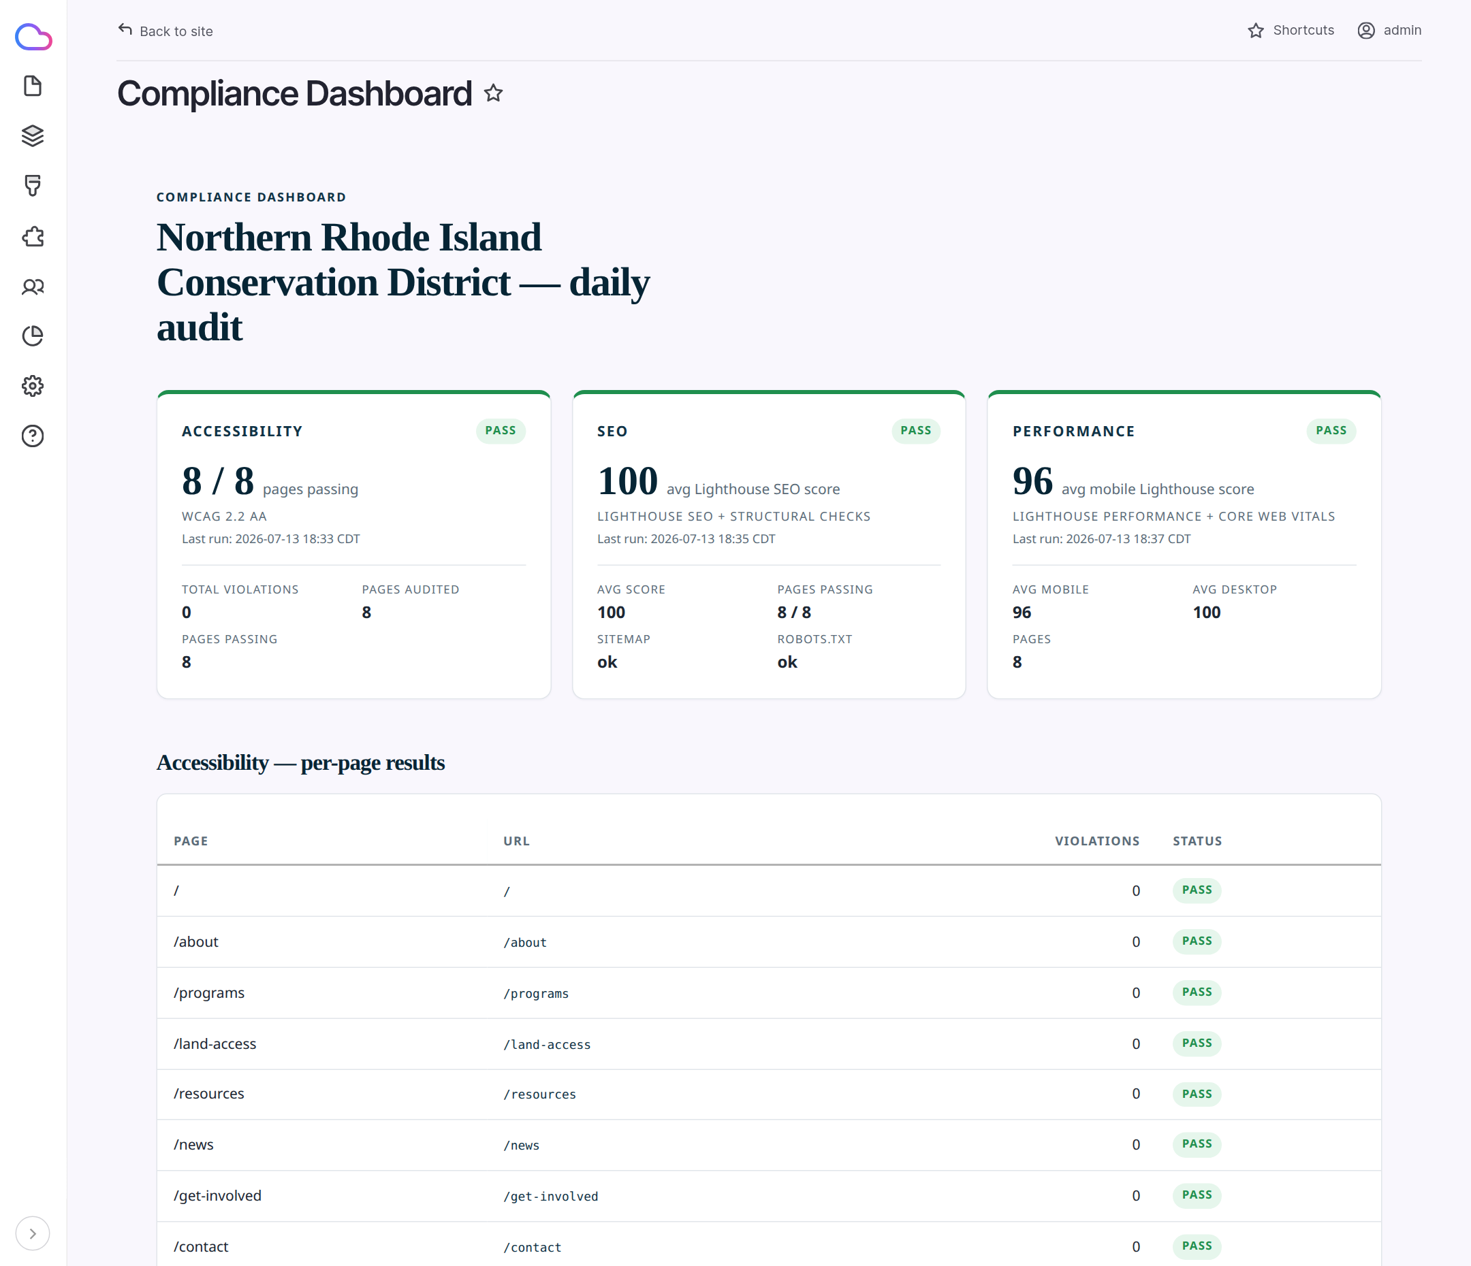The height and width of the screenshot is (1266, 1471).
Task: Open the settings gear icon in sidebar
Action: tap(33, 386)
